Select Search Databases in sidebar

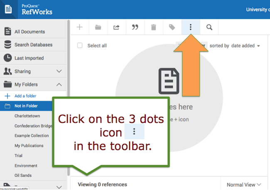(33, 45)
